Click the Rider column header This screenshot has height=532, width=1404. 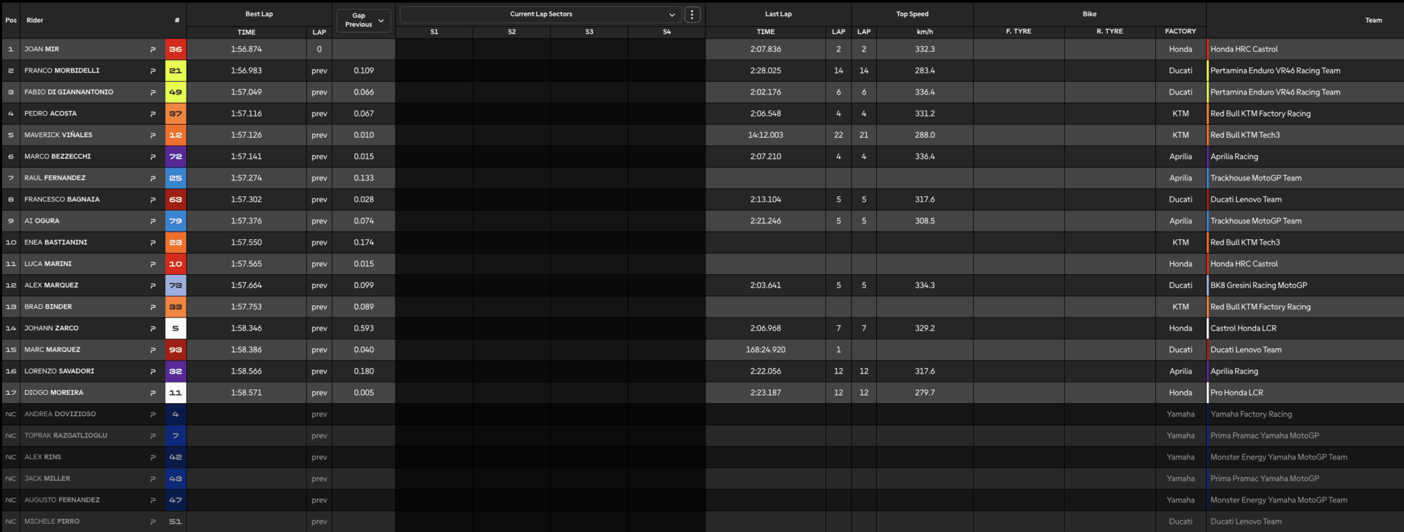pyautogui.click(x=35, y=20)
